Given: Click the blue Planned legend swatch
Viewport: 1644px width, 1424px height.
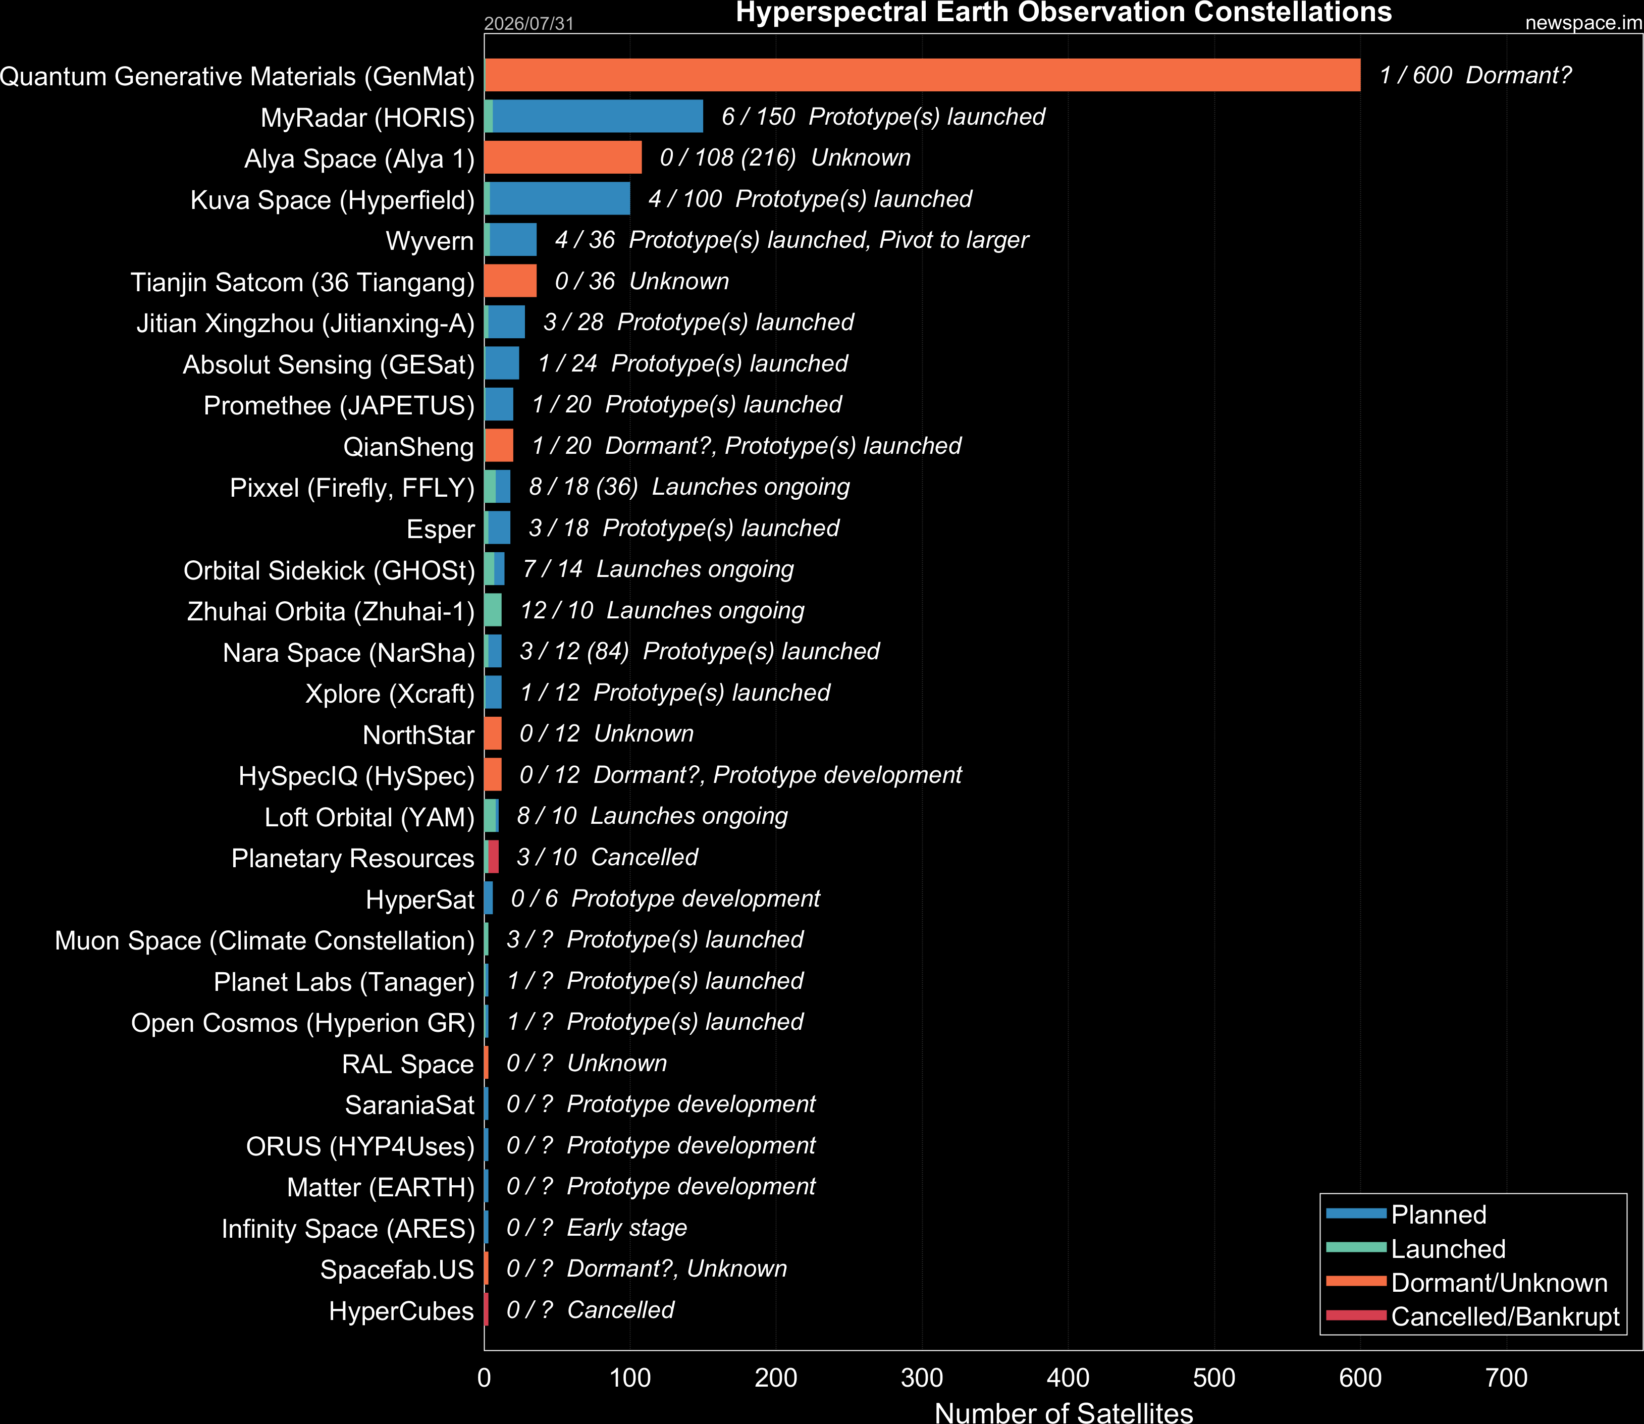Looking at the screenshot, I should tap(1356, 1214).
